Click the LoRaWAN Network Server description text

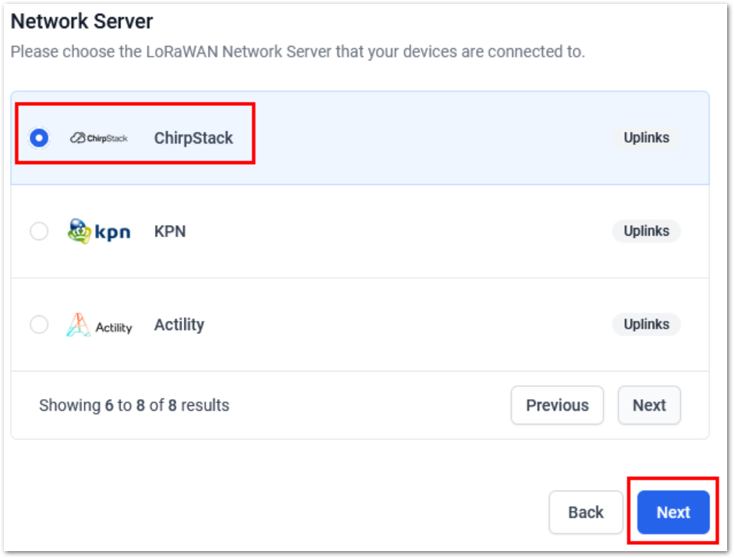(x=297, y=52)
